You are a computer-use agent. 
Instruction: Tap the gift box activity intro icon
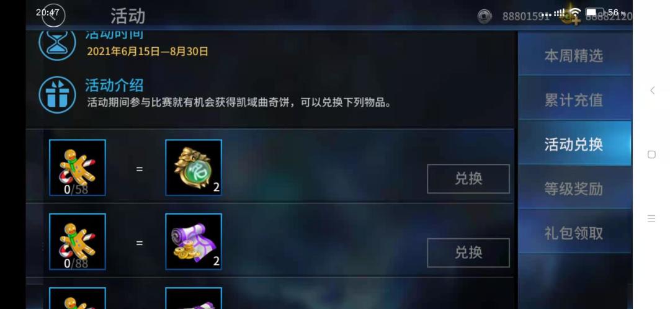coord(57,94)
